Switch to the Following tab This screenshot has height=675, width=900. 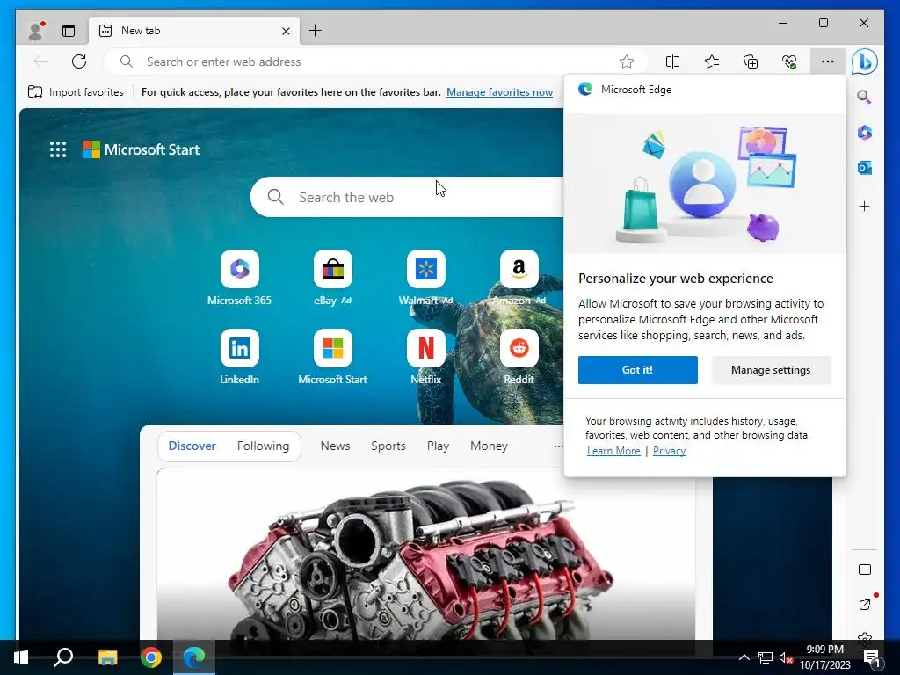tap(263, 446)
